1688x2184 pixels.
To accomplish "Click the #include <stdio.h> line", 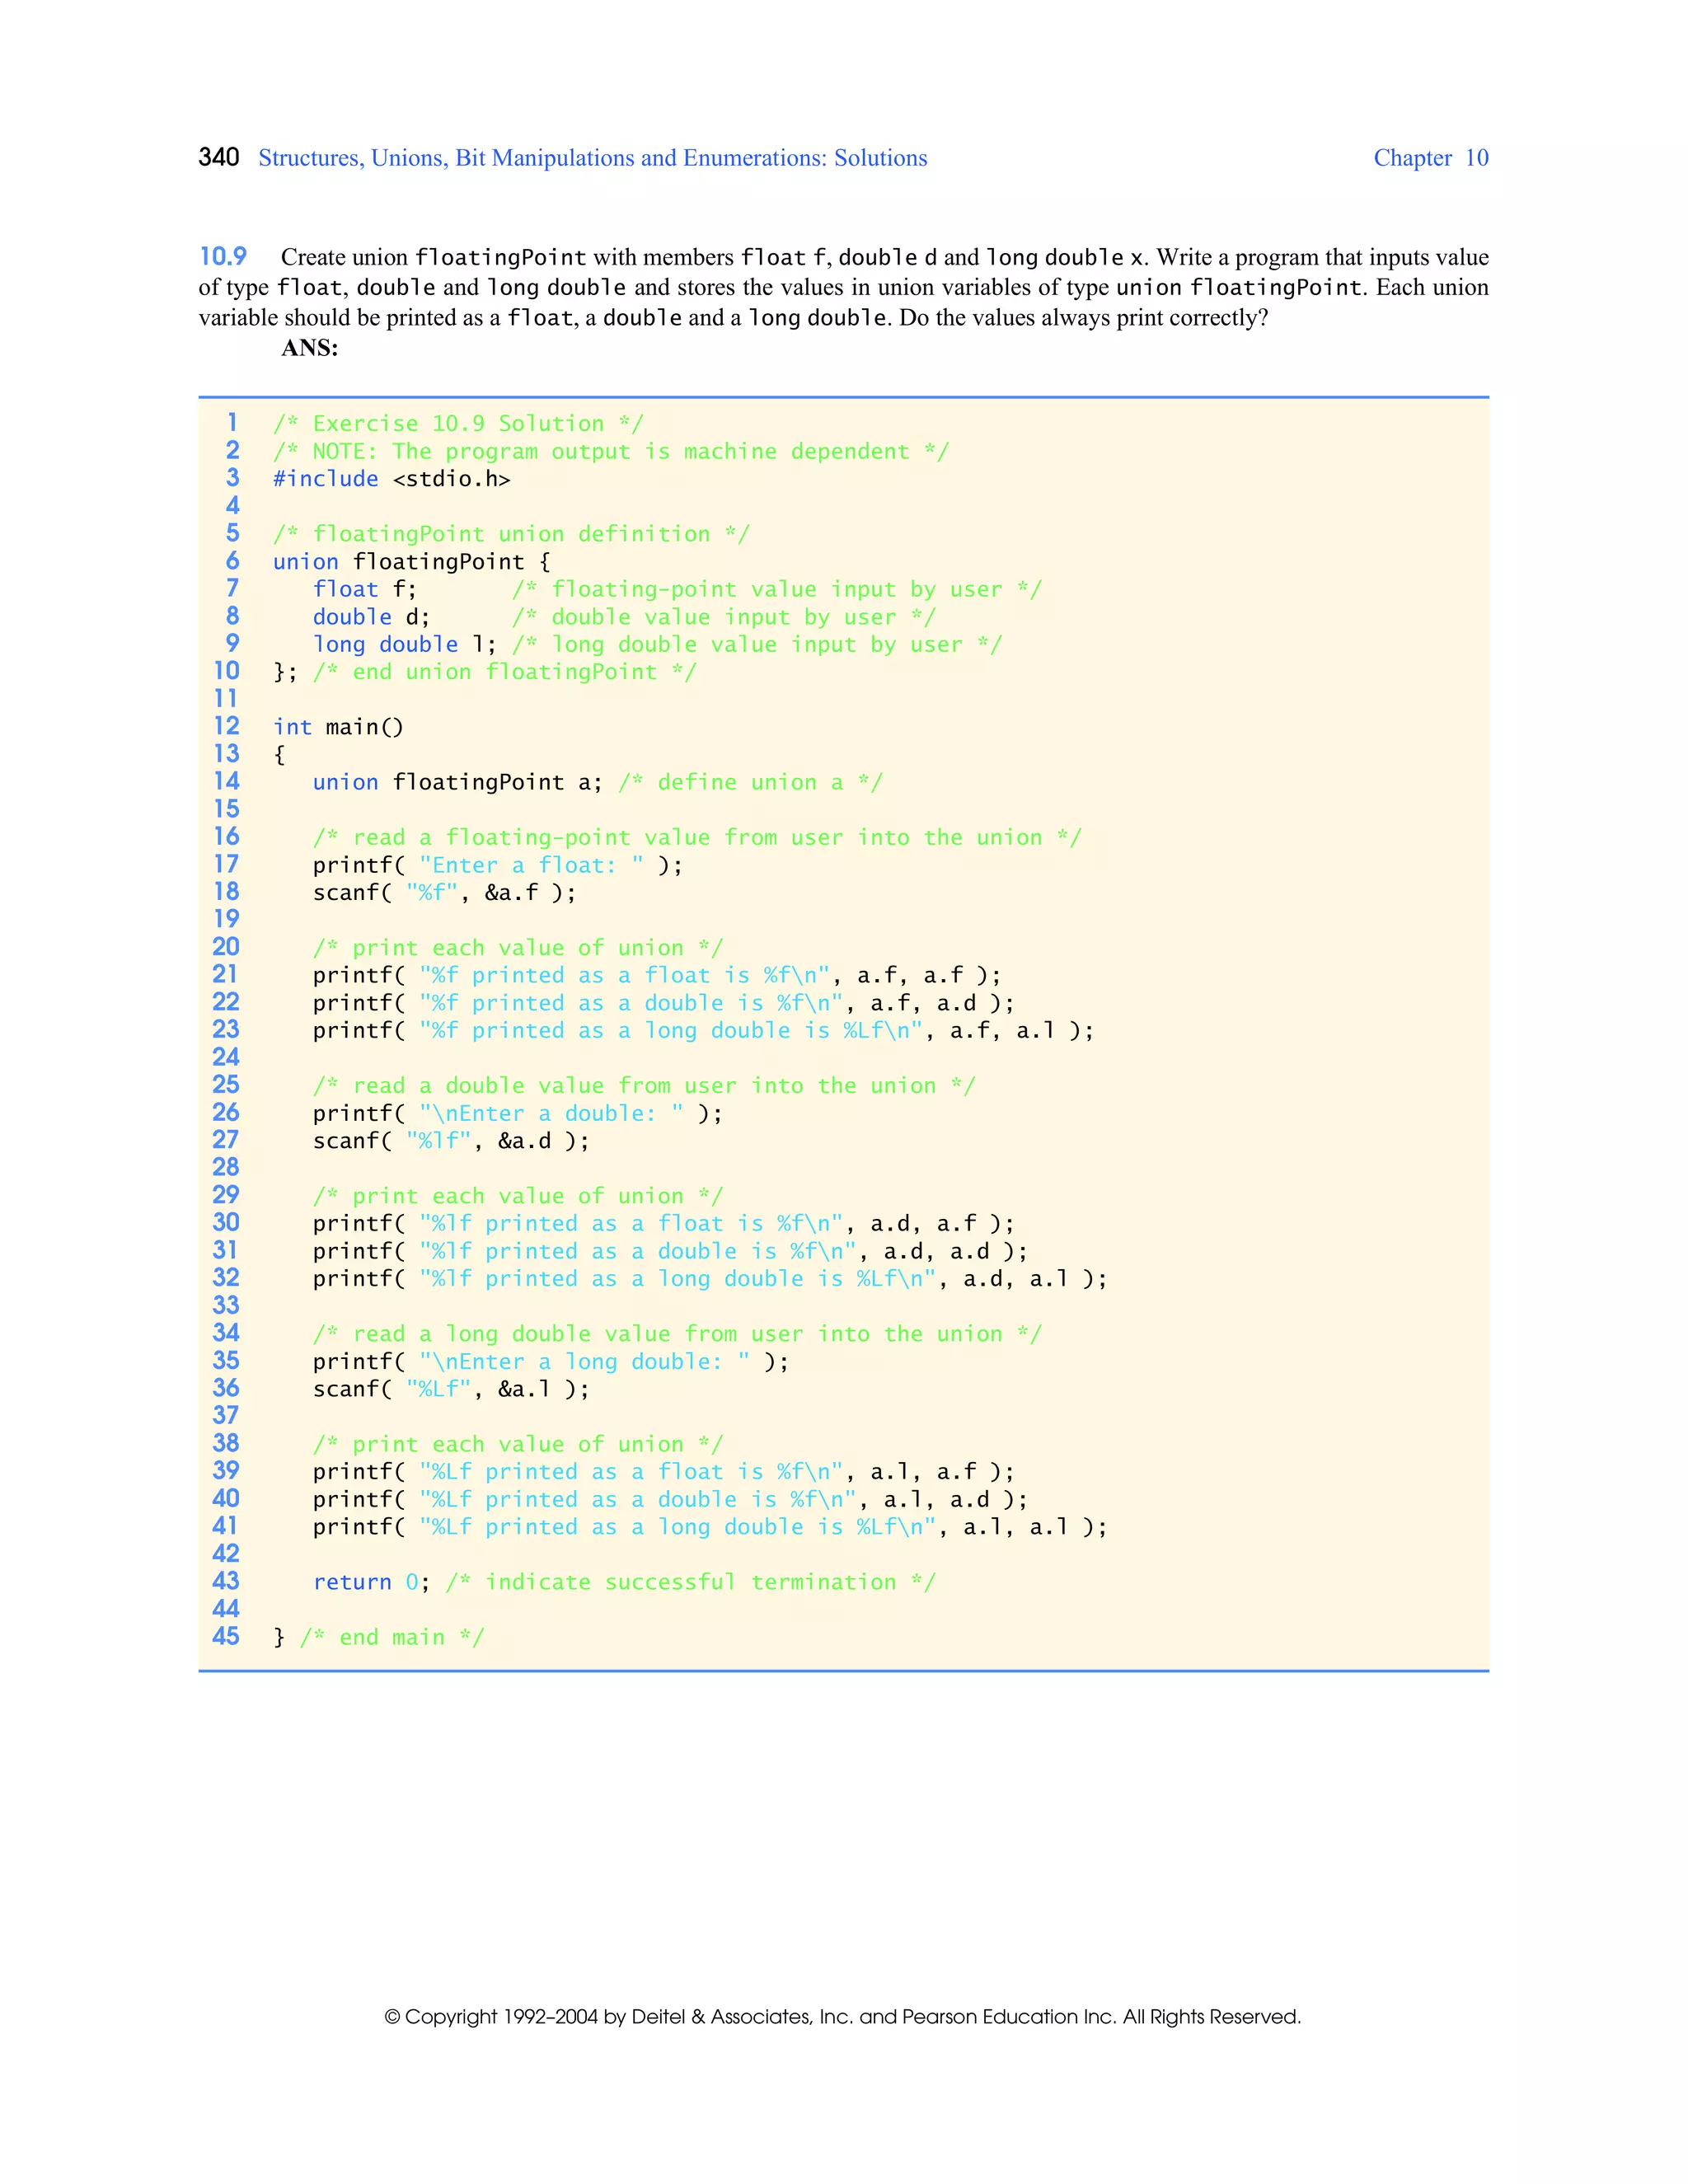I will 391,479.
